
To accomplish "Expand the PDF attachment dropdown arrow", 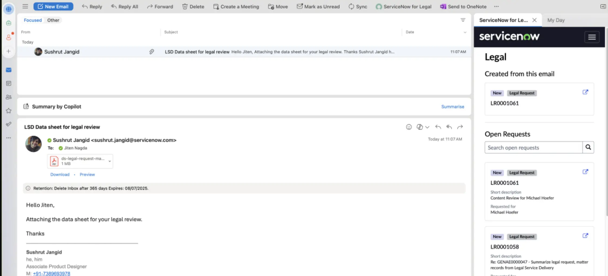I will tap(110, 161).
